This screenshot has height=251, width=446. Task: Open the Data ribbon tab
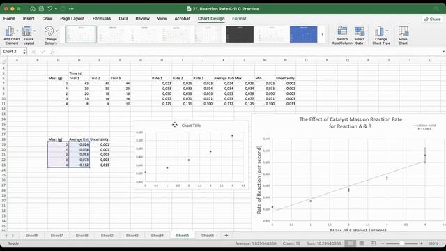pos(123,19)
